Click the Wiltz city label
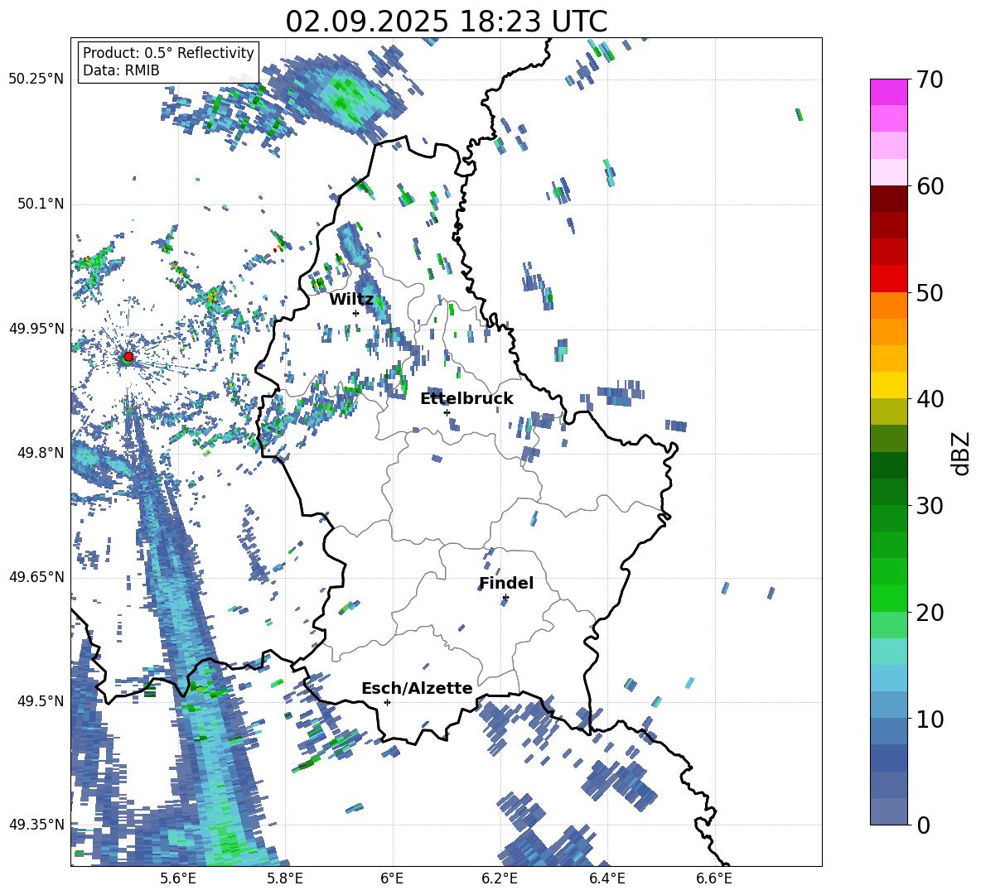This screenshot has width=981, height=895. [x=351, y=300]
